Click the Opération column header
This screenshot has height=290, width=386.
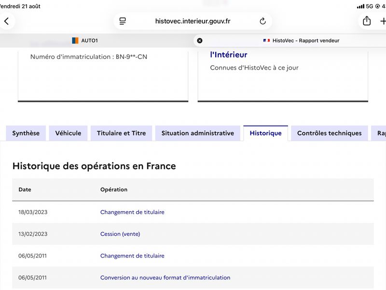pos(114,189)
